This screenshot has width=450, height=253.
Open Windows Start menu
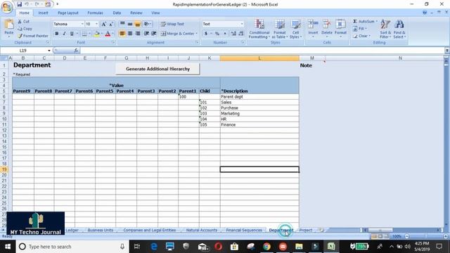pyautogui.click(x=8, y=247)
